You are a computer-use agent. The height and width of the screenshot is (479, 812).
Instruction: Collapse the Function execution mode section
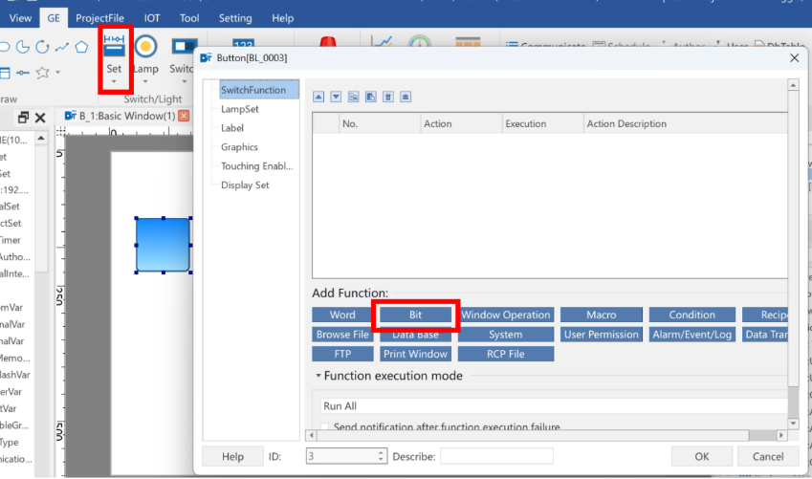[x=318, y=376]
